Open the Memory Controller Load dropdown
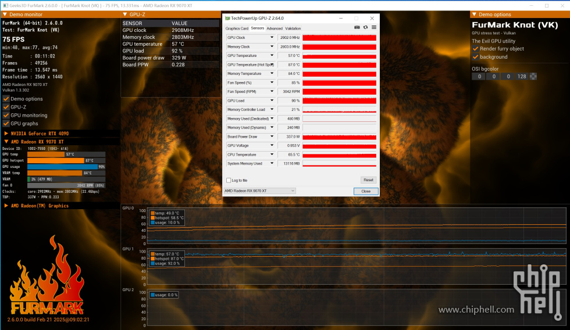Viewport: 570px width, 330px height. (x=272, y=109)
